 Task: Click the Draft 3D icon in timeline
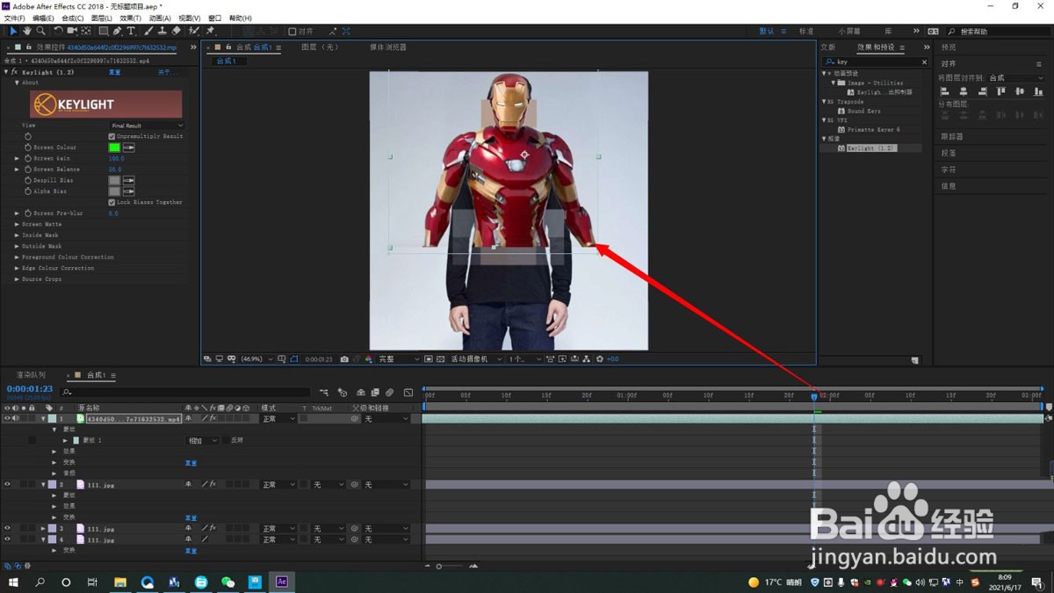(x=343, y=393)
